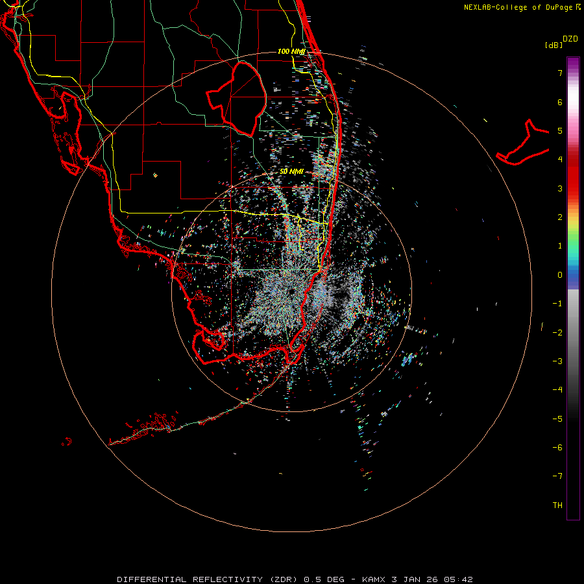Select the 4 dB scale label

560,160
